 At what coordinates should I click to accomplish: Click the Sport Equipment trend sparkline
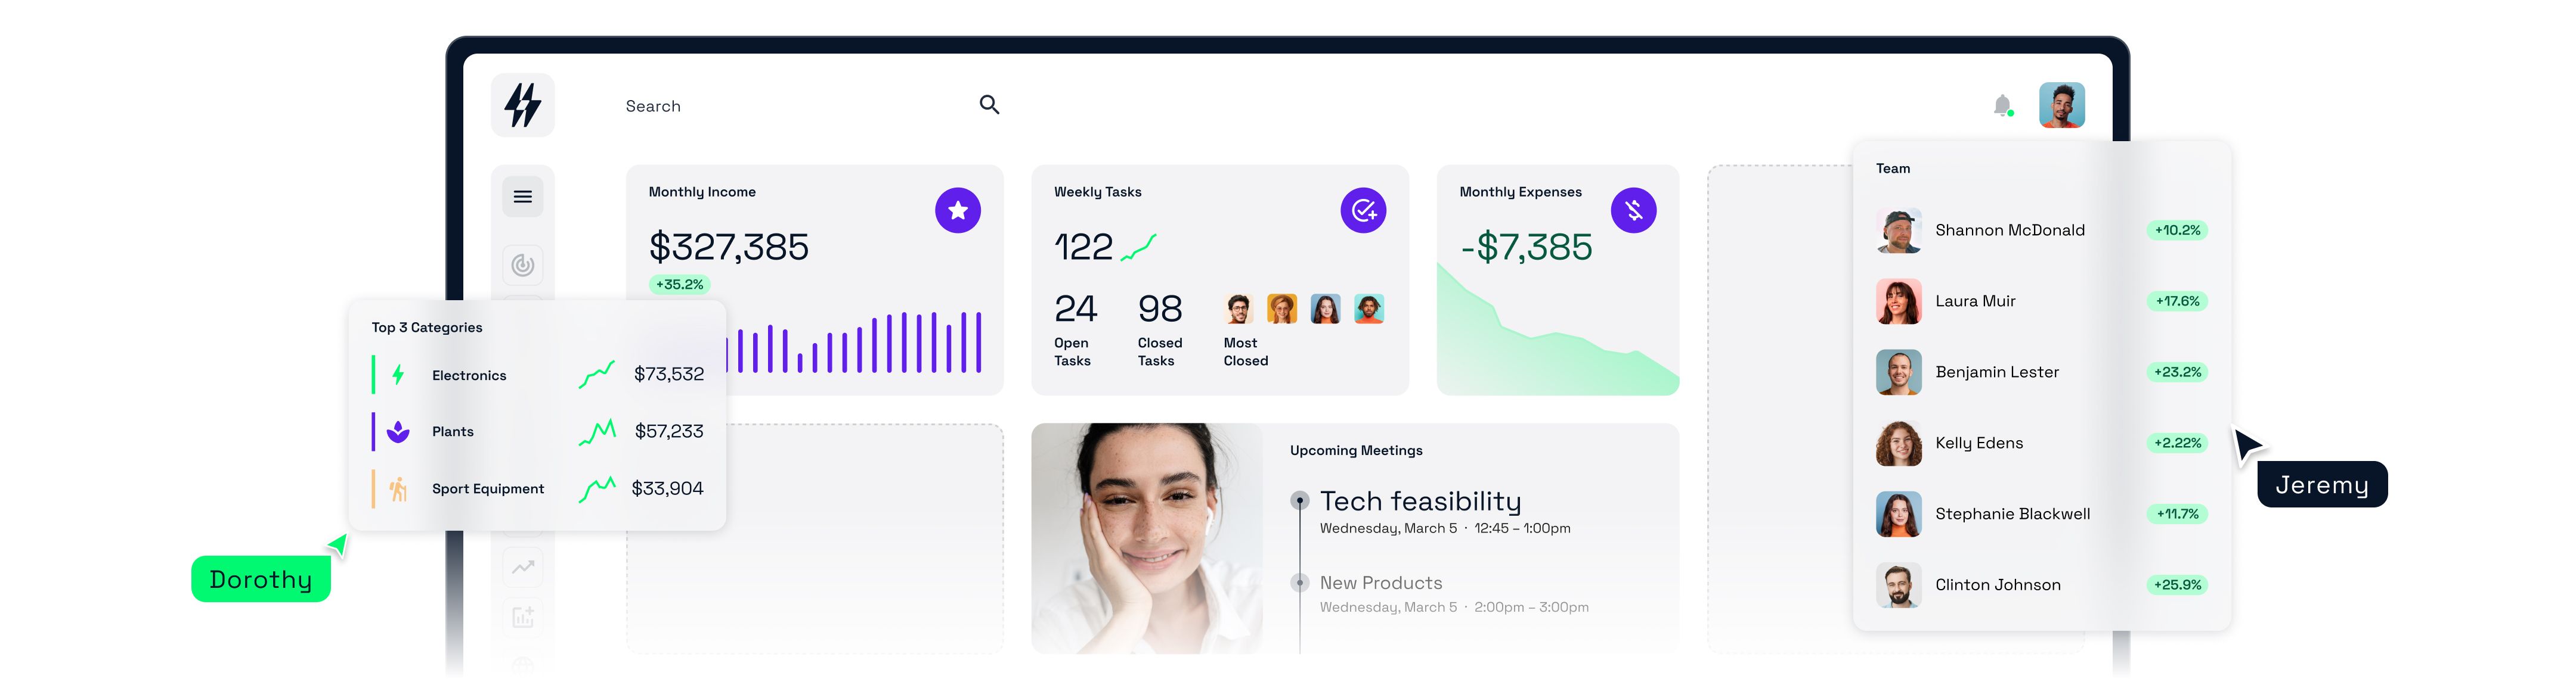click(x=596, y=488)
